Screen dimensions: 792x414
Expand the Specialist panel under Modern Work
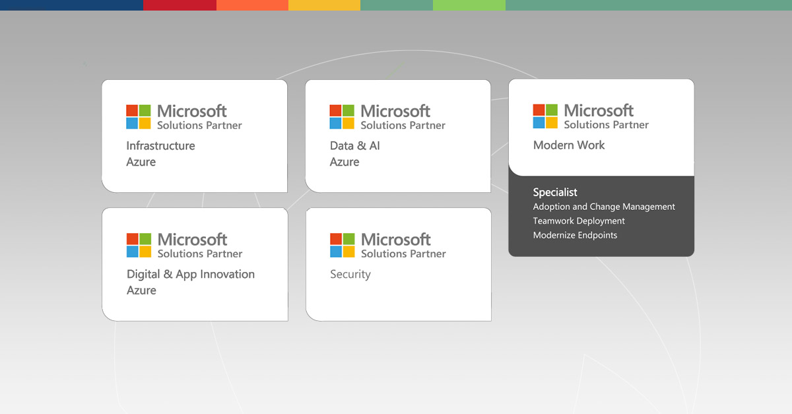coord(554,192)
